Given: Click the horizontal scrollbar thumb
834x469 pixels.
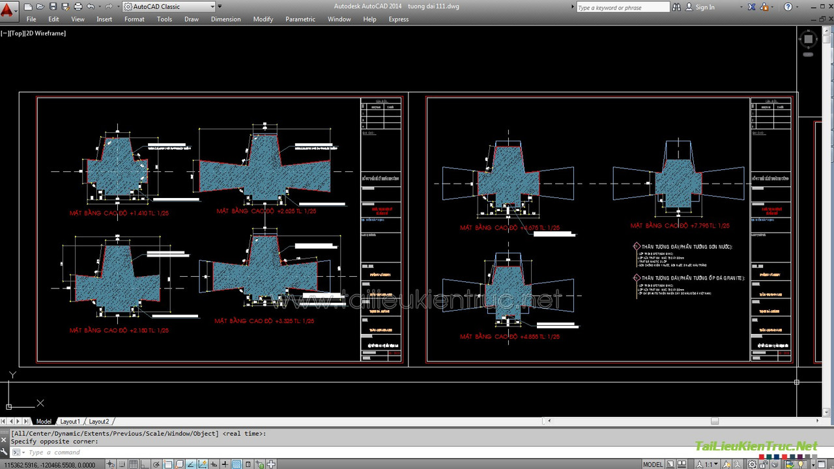Looking at the screenshot, I should (714, 421).
